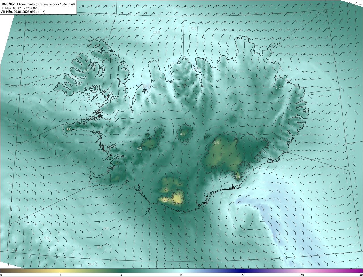The width and height of the screenshot is (363, 277).
Task: Click the "7.2" label over the southeast ocean
Action: [x=244, y=230]
